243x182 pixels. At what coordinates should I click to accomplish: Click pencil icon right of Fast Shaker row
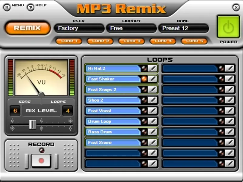click(x=229, y=79)
